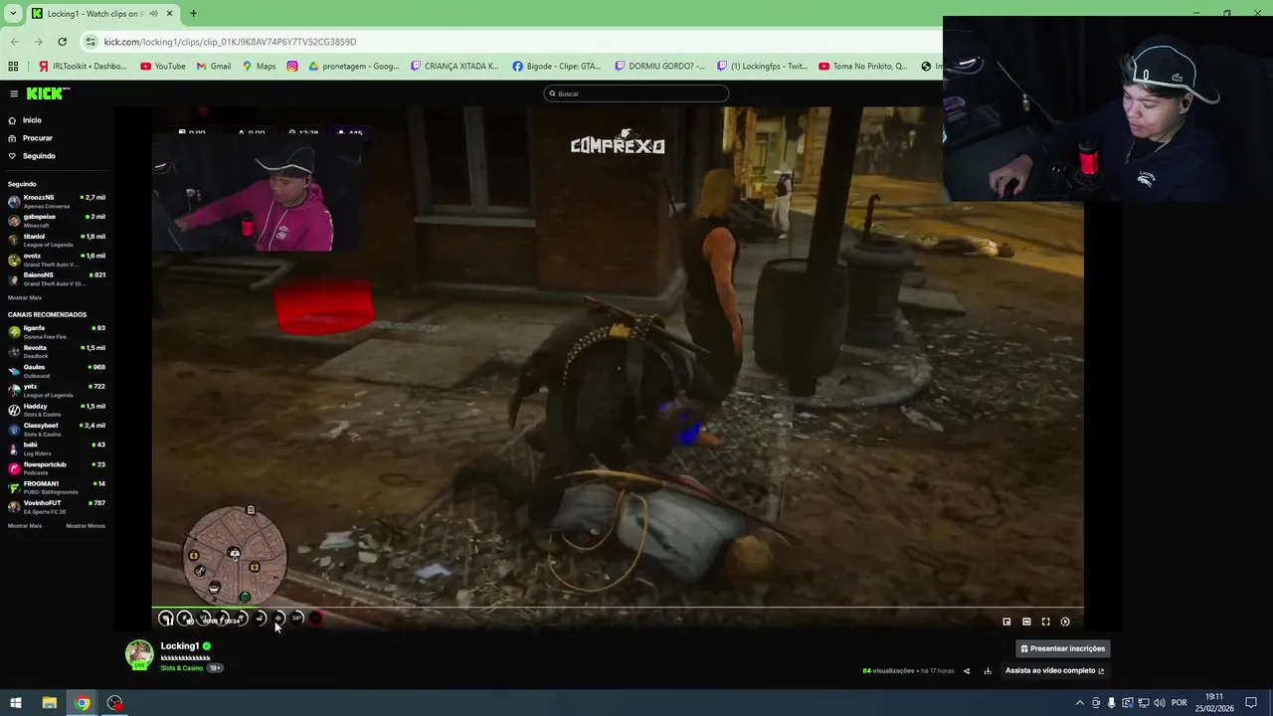
Task: Click Assista ao vídeo completo link
Action: (x=1054, y=671)
